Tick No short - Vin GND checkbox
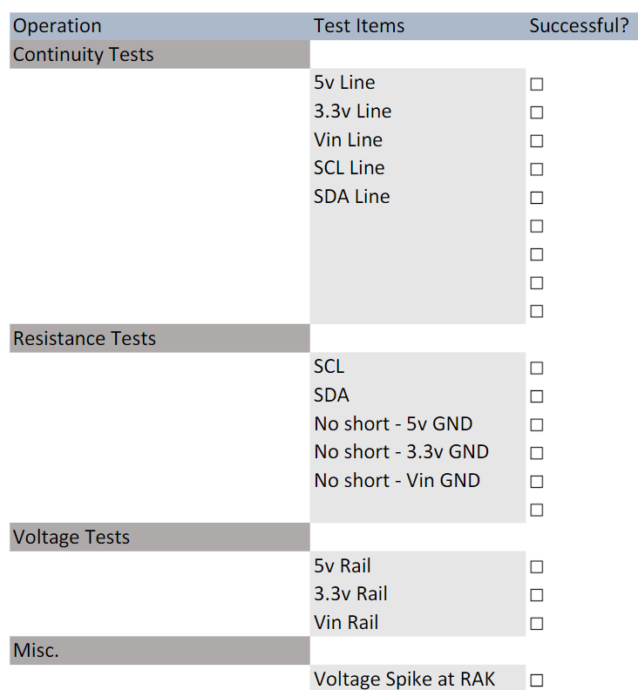This screenshot has width=638, height=690. coord(536,482)
